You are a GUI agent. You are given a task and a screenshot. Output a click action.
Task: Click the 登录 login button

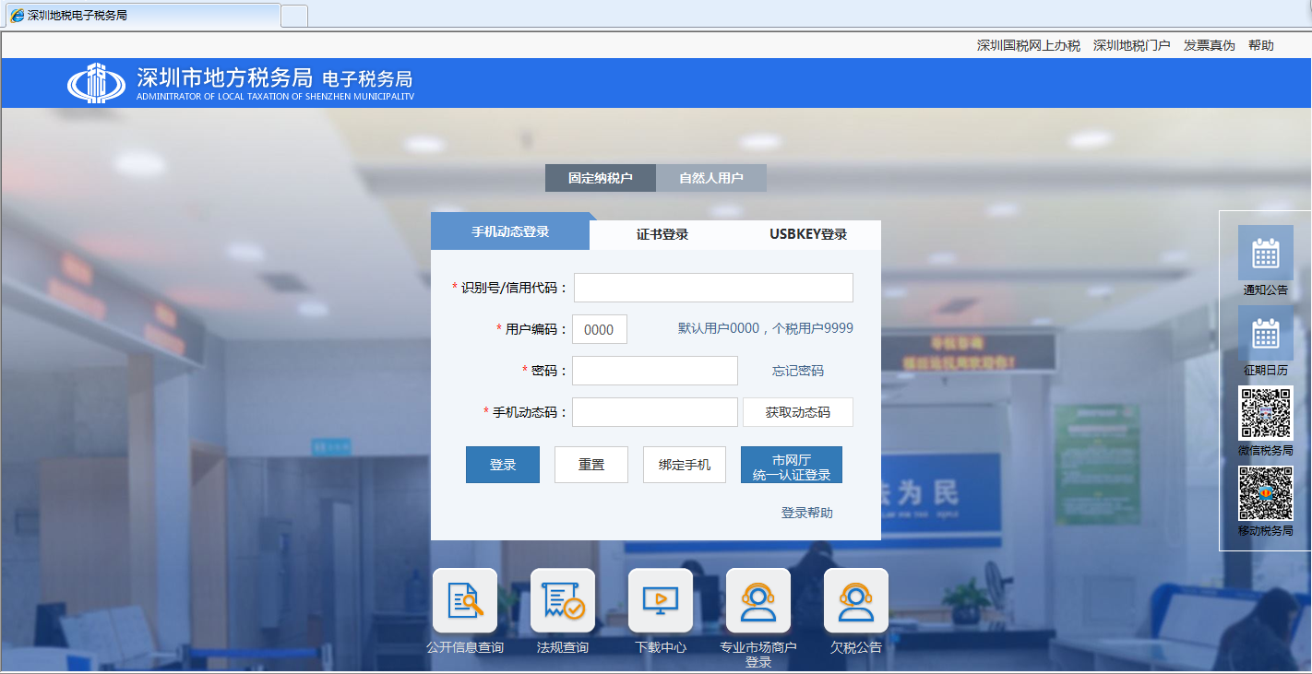pyautogui.click(x=502, y=464)
